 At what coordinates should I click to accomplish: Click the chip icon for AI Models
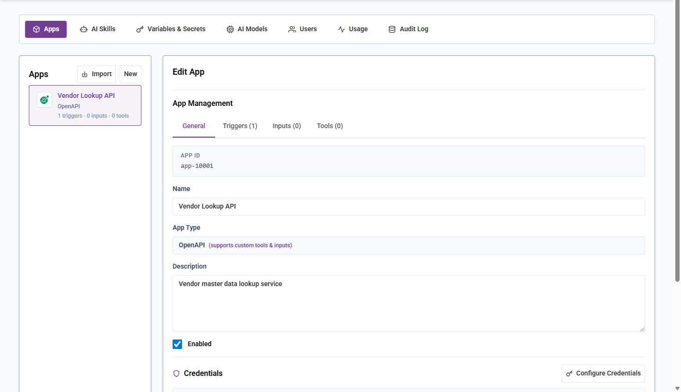point(230,29)
